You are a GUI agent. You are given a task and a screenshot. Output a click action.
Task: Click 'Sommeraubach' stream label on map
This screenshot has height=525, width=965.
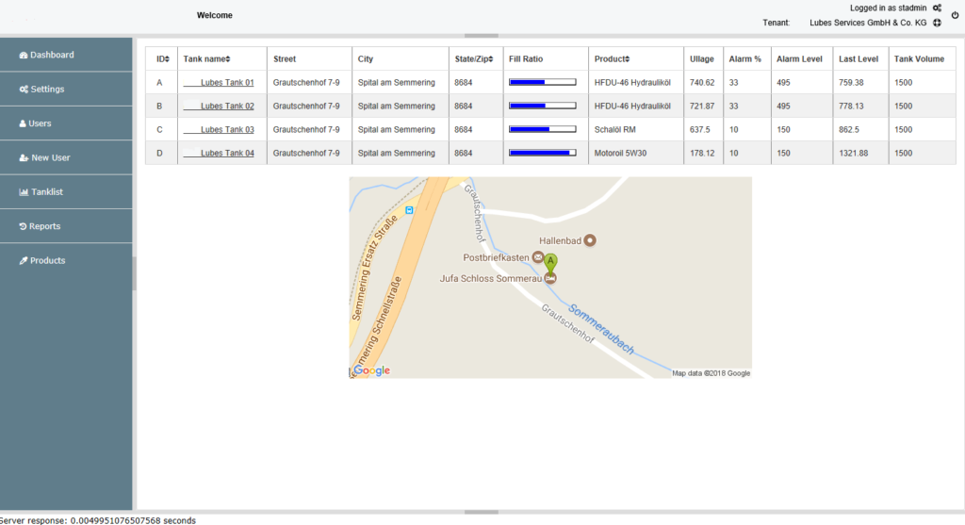pyautogui.click(x=601, y=329)
